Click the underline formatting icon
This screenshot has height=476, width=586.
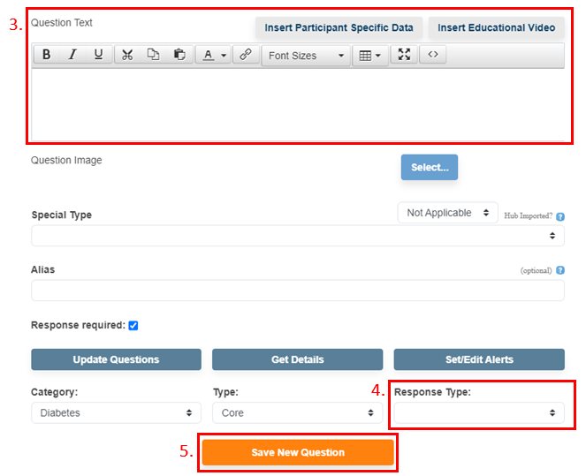click(98, 55)
